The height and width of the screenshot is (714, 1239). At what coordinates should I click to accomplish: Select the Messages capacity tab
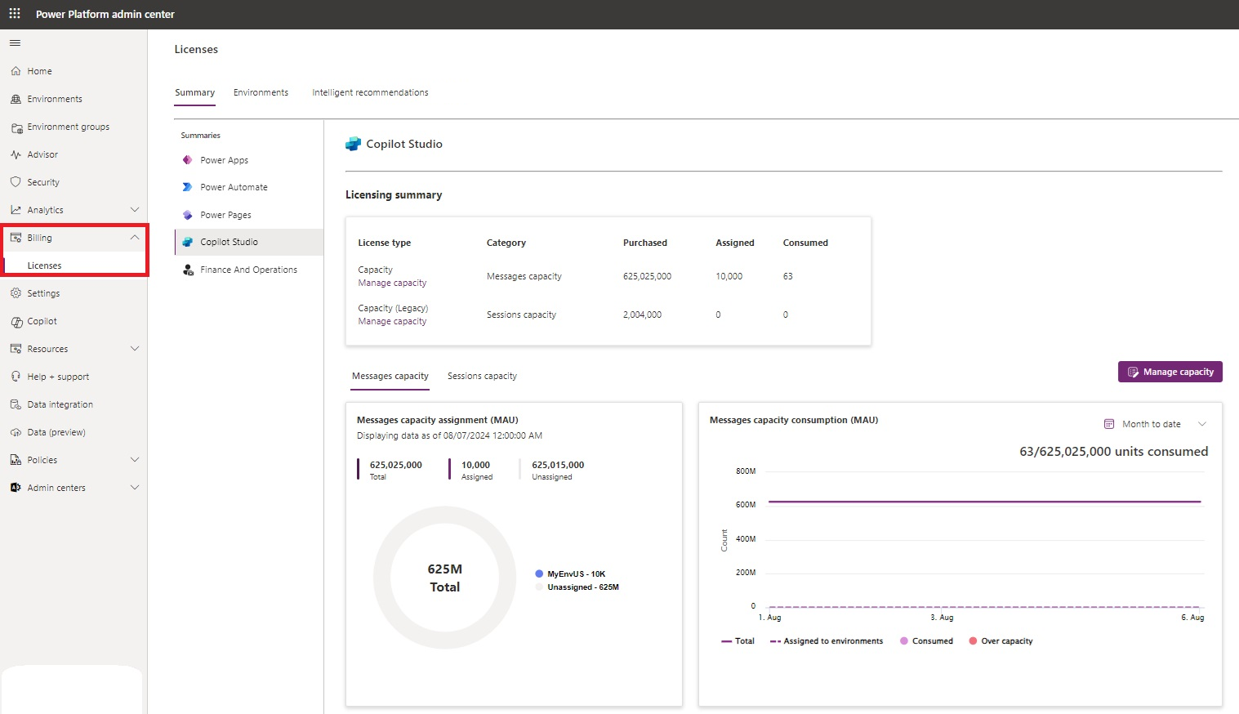tap(390, 376)
